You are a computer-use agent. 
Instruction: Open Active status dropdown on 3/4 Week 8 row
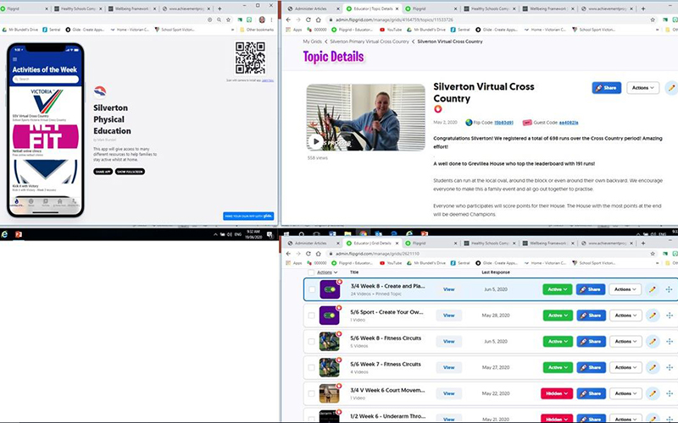tap(558, 289)
